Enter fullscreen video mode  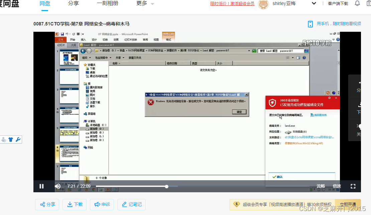click(353, 186)
